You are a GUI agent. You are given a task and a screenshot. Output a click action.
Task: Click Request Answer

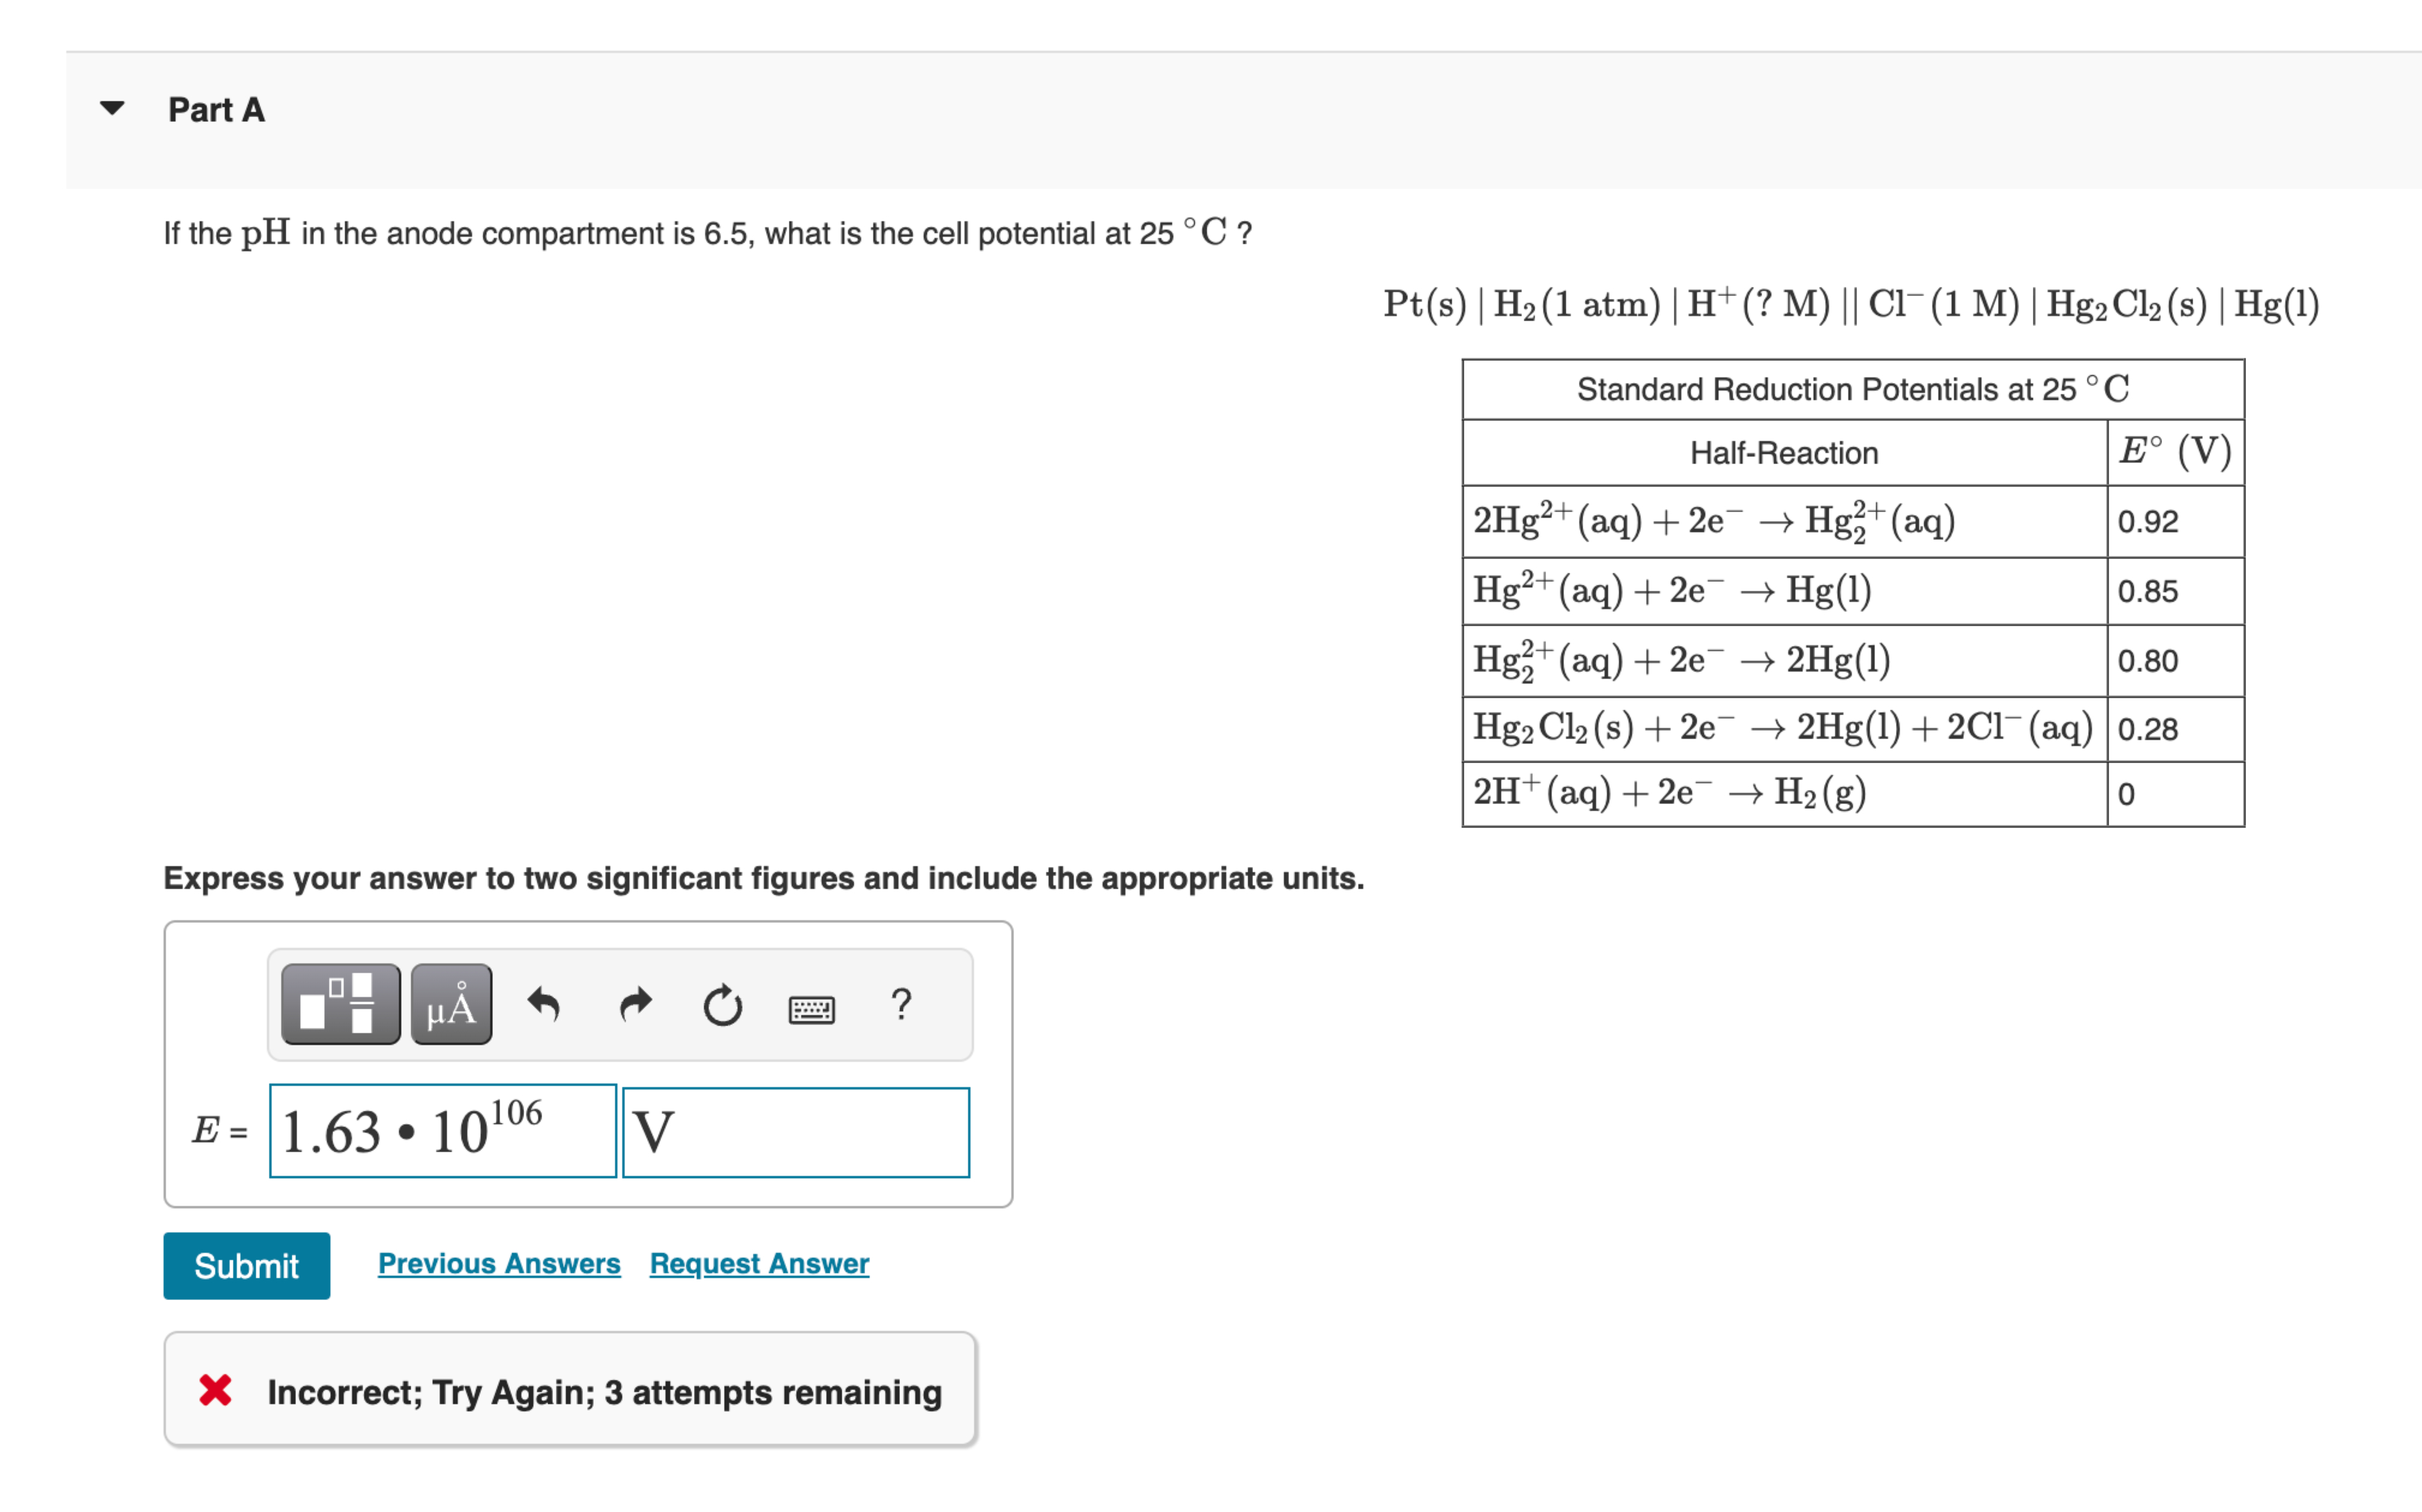[x=758, y=1263]
